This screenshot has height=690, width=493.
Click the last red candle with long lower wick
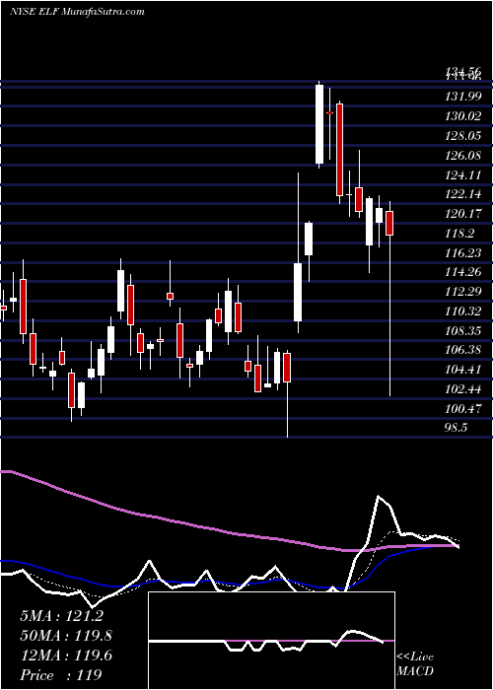coord(389,223)
